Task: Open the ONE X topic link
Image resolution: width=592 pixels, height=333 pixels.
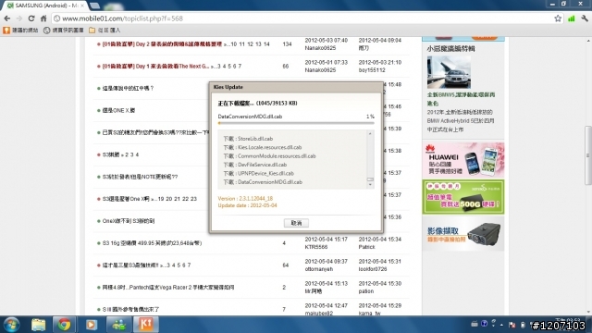Action: [118, 111]
